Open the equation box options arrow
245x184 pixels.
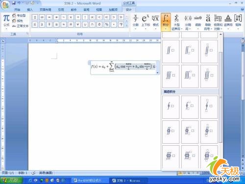[158, 73]
